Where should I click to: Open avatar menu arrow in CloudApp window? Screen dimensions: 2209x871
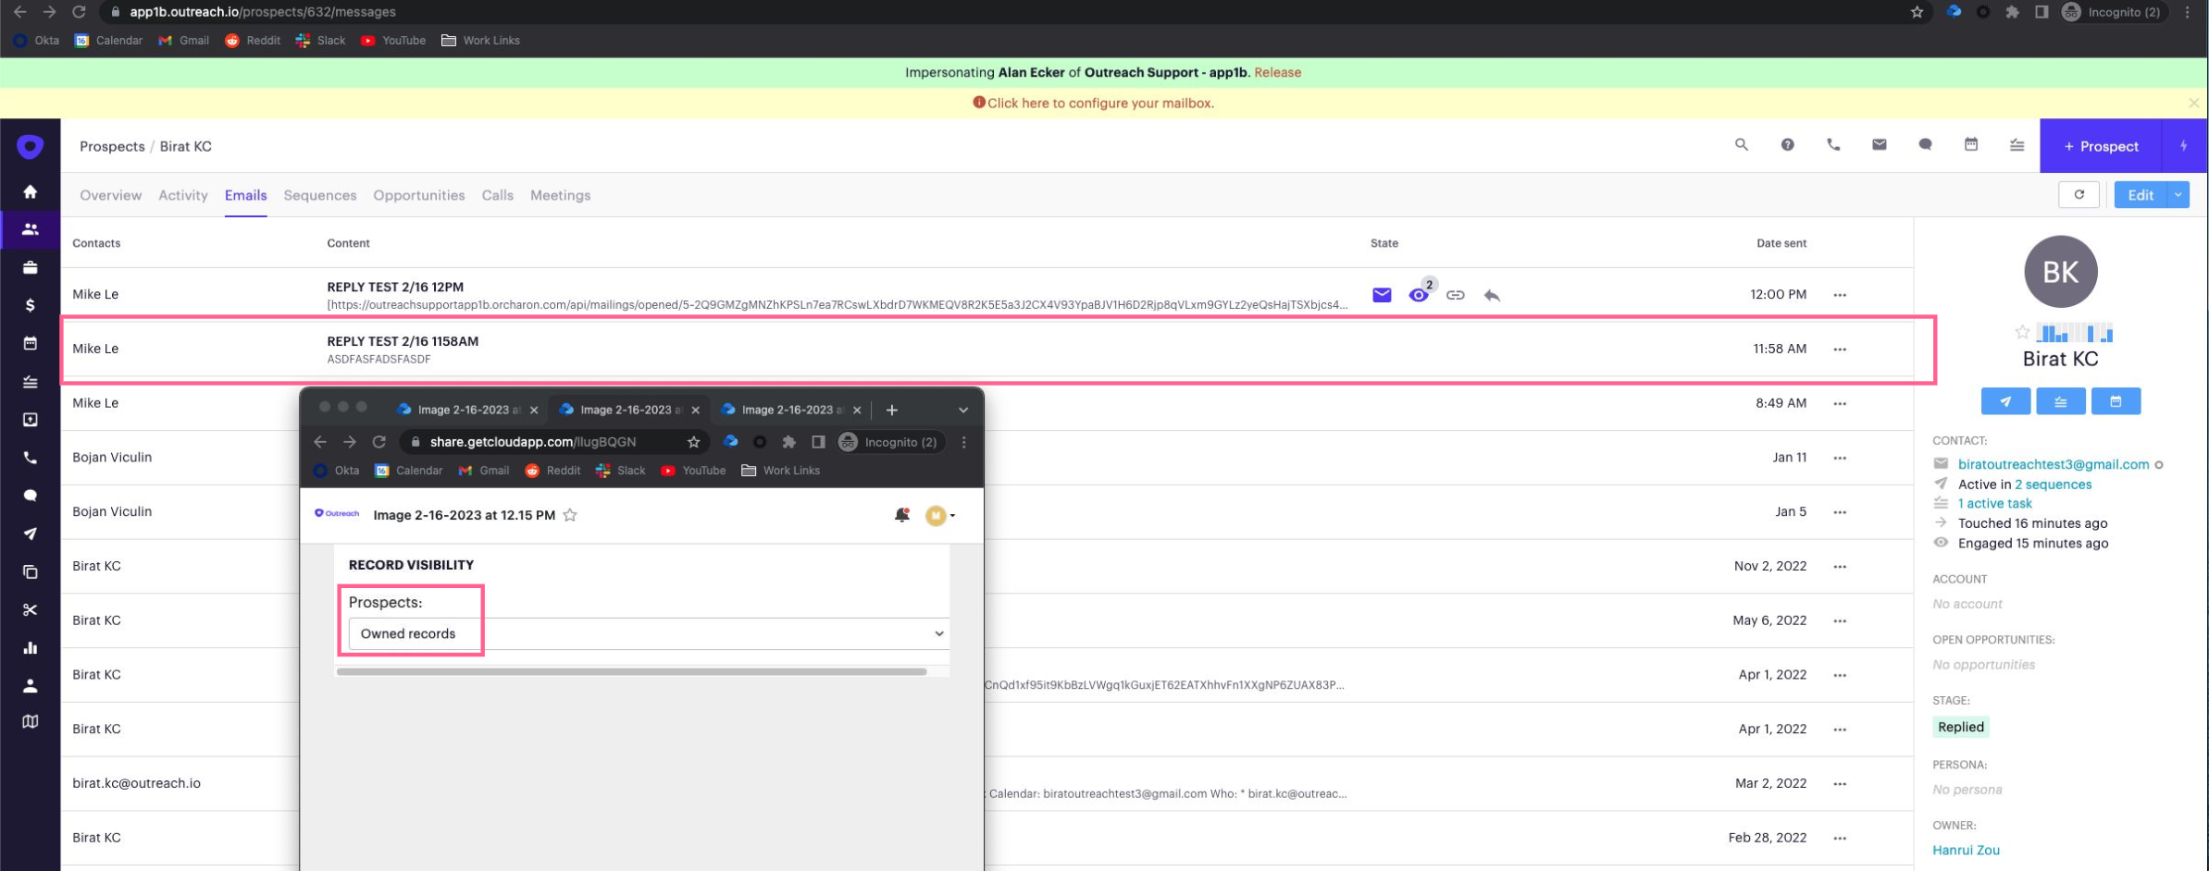pos(952,516)
